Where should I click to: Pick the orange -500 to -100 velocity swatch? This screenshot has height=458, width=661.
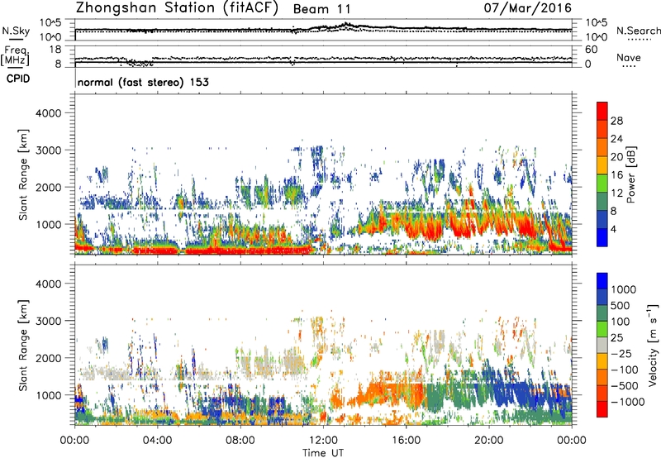tap(602, 377)
